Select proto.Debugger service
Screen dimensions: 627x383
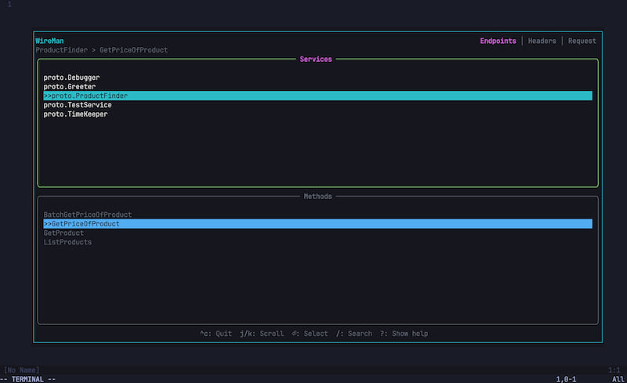click(x=71, y=78)
